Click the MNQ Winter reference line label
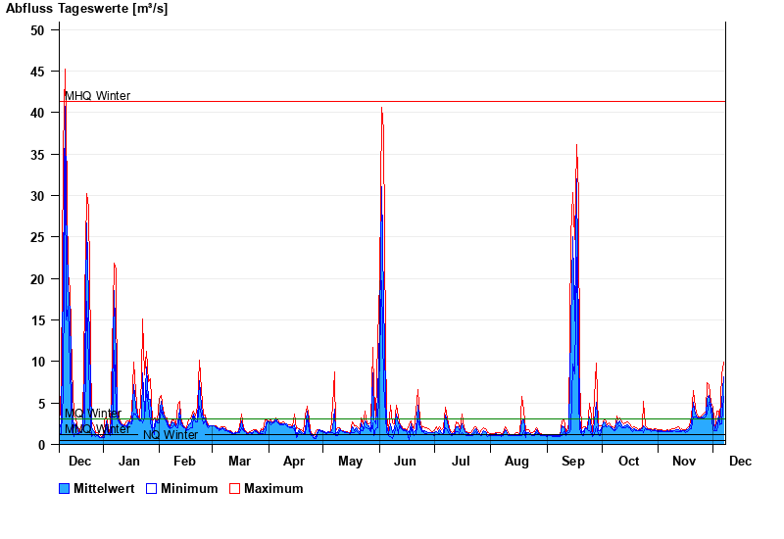Image resolution: width=784 pixels, height=539 pixels. click(x=97, y=428)
